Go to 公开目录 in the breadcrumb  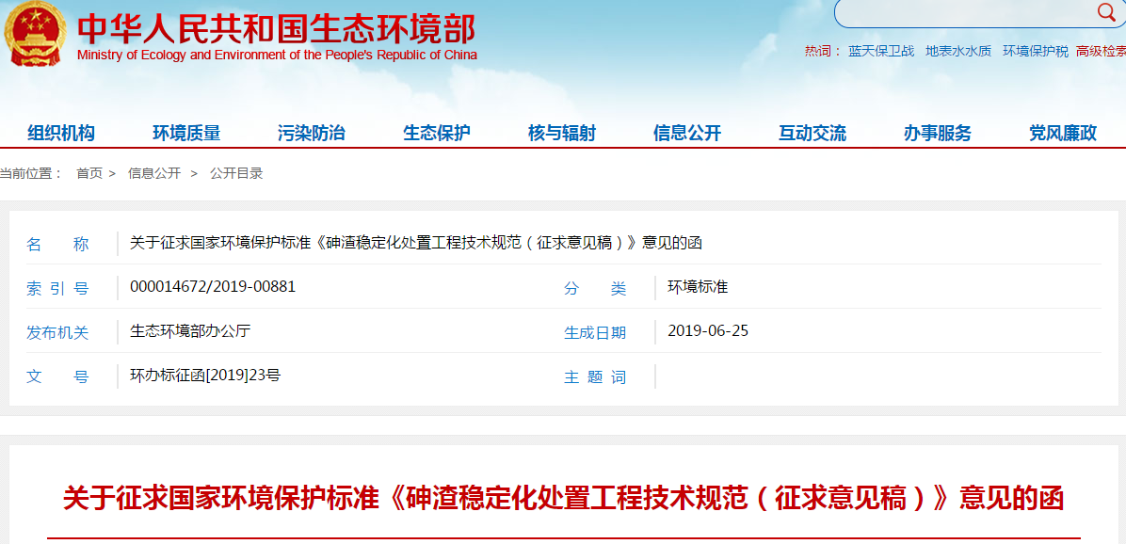(236, 174)
